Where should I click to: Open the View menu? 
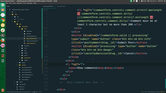pos(14,3)
